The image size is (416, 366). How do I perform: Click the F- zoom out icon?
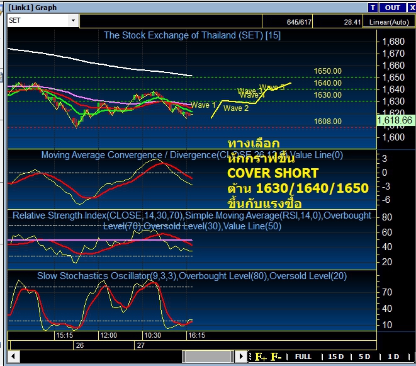[x=276, y=357]
